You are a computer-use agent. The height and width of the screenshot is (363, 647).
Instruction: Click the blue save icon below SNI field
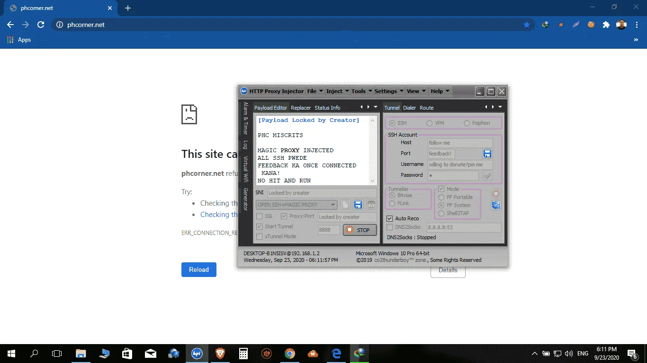[358, 205]
